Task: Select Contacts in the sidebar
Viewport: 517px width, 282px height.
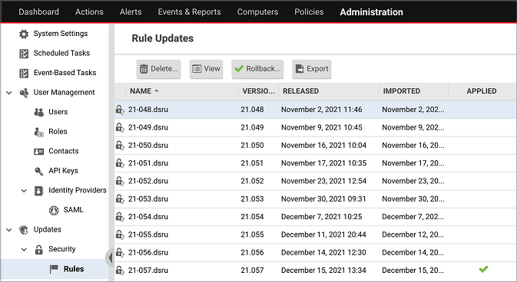Action: point(64,151)
